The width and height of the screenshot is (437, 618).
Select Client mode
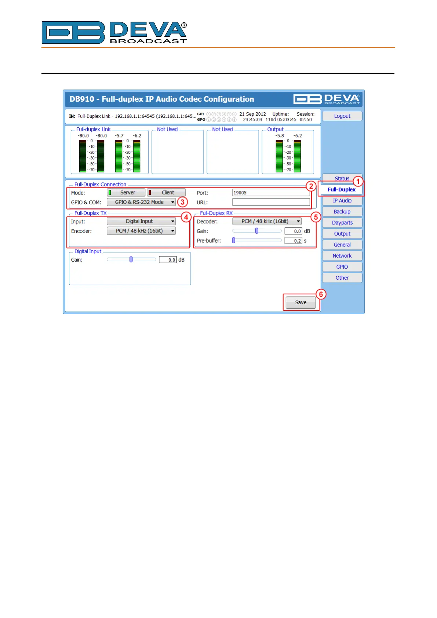pos(166,193)
